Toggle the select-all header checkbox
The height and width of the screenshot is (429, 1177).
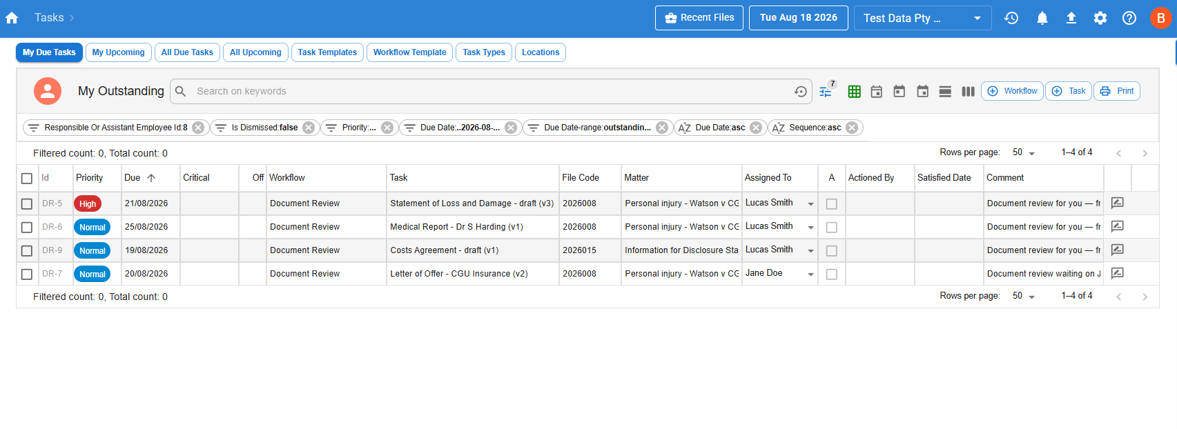27,179
